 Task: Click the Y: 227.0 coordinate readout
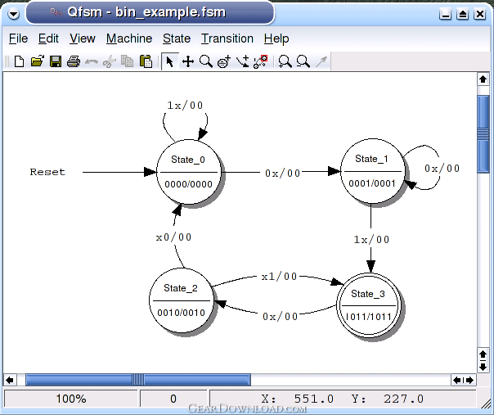pos(388,399)
